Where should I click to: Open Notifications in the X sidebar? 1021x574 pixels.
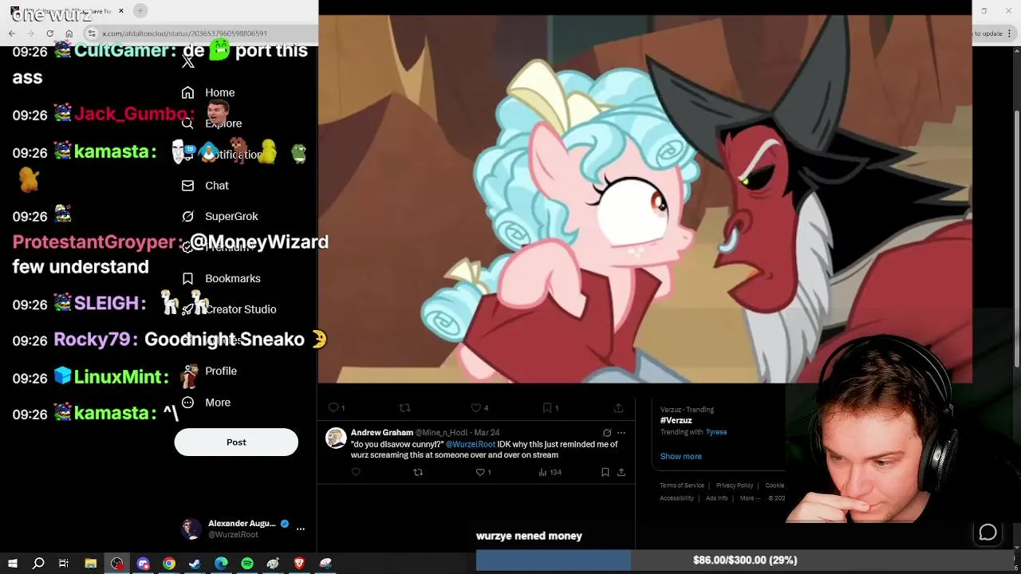coord(223,155)
